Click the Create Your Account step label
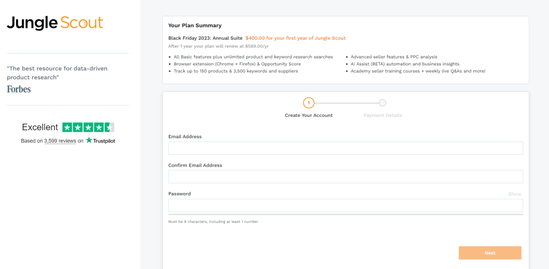 309,115
